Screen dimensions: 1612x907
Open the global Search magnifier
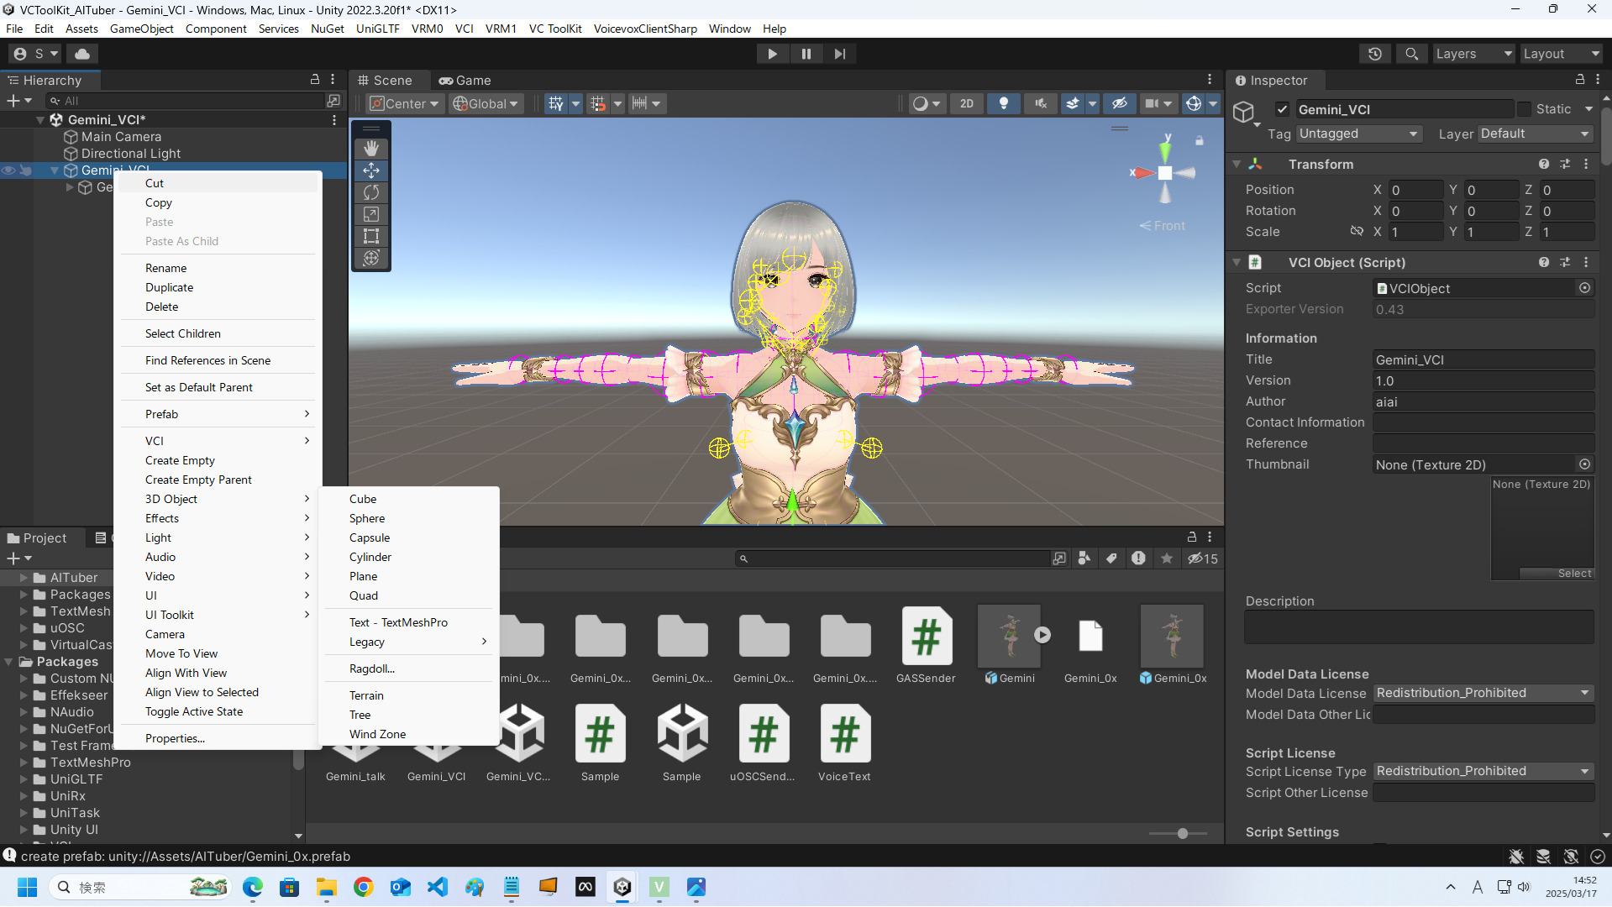(x=1412, y=54)
